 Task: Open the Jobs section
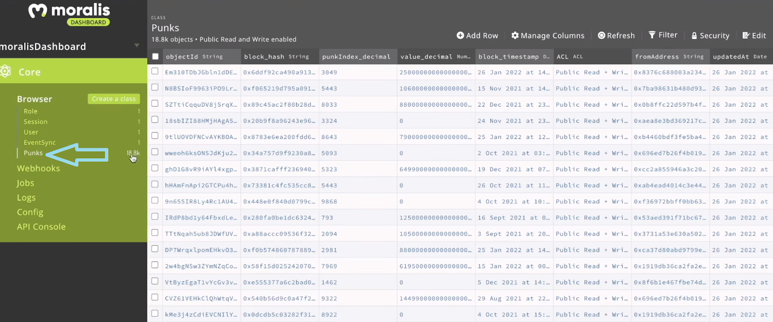[x=25, y=183]
